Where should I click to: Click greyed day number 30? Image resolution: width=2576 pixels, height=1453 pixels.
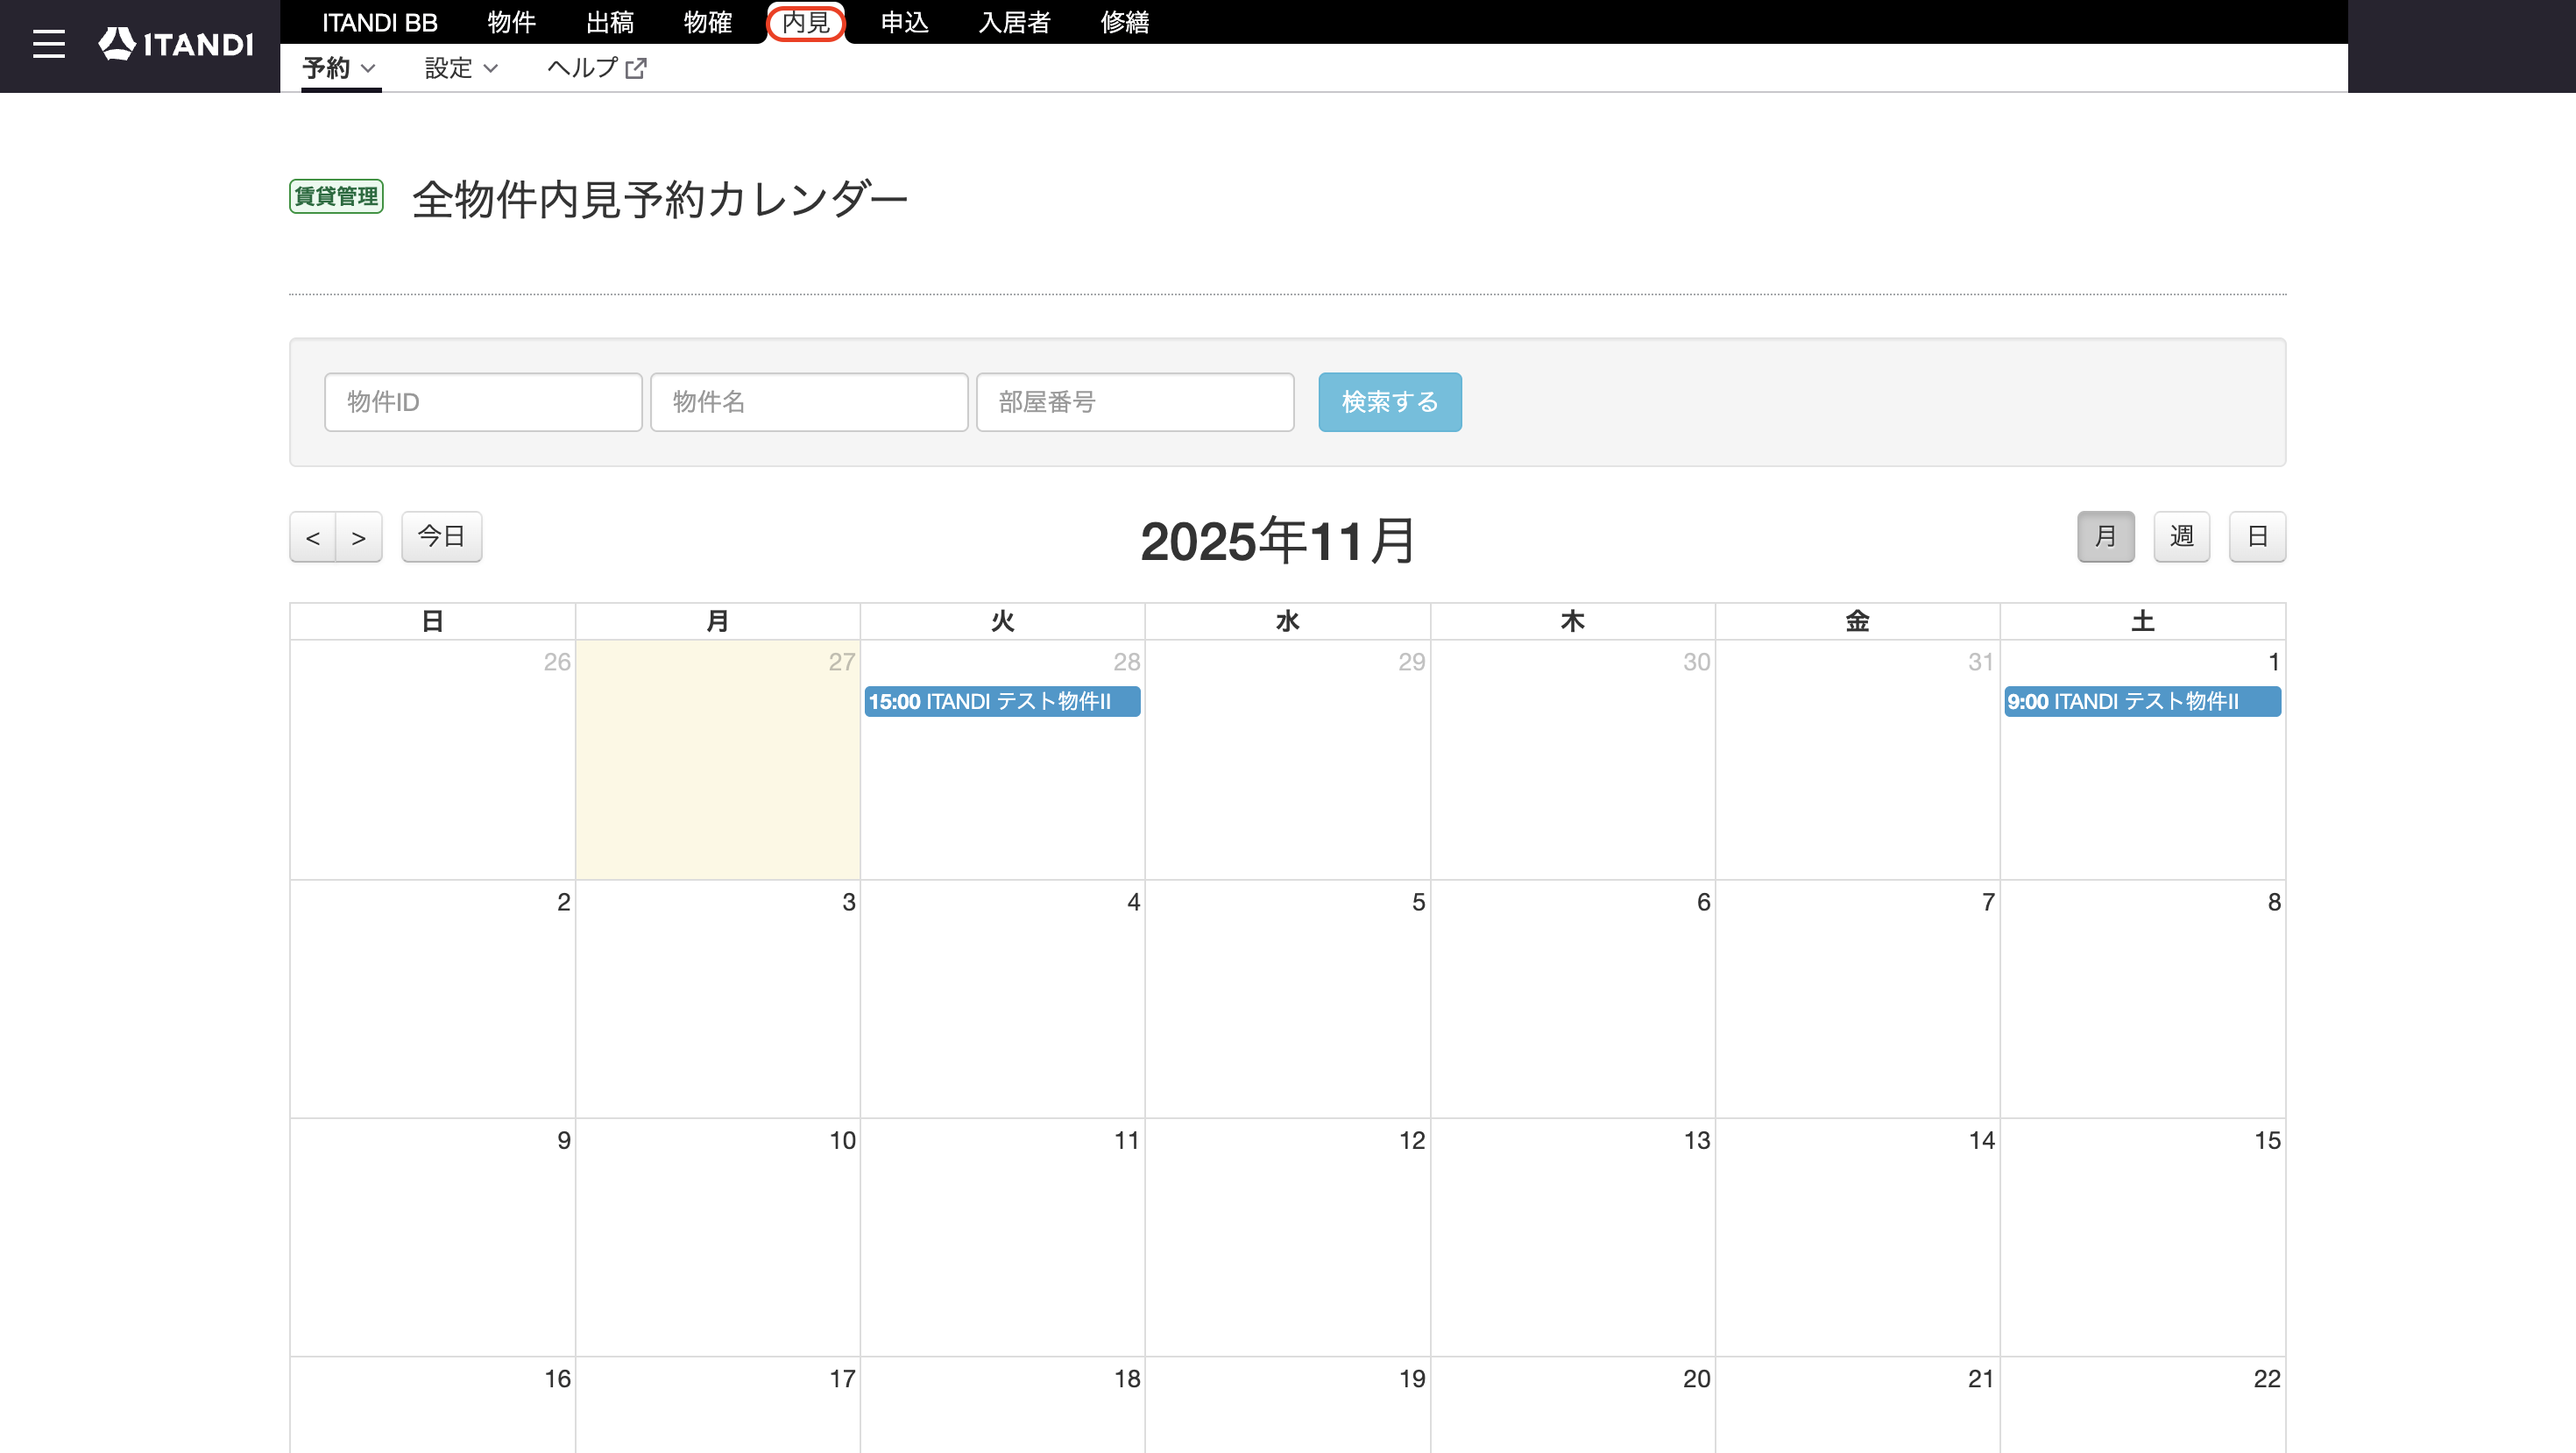point(1696,662)
